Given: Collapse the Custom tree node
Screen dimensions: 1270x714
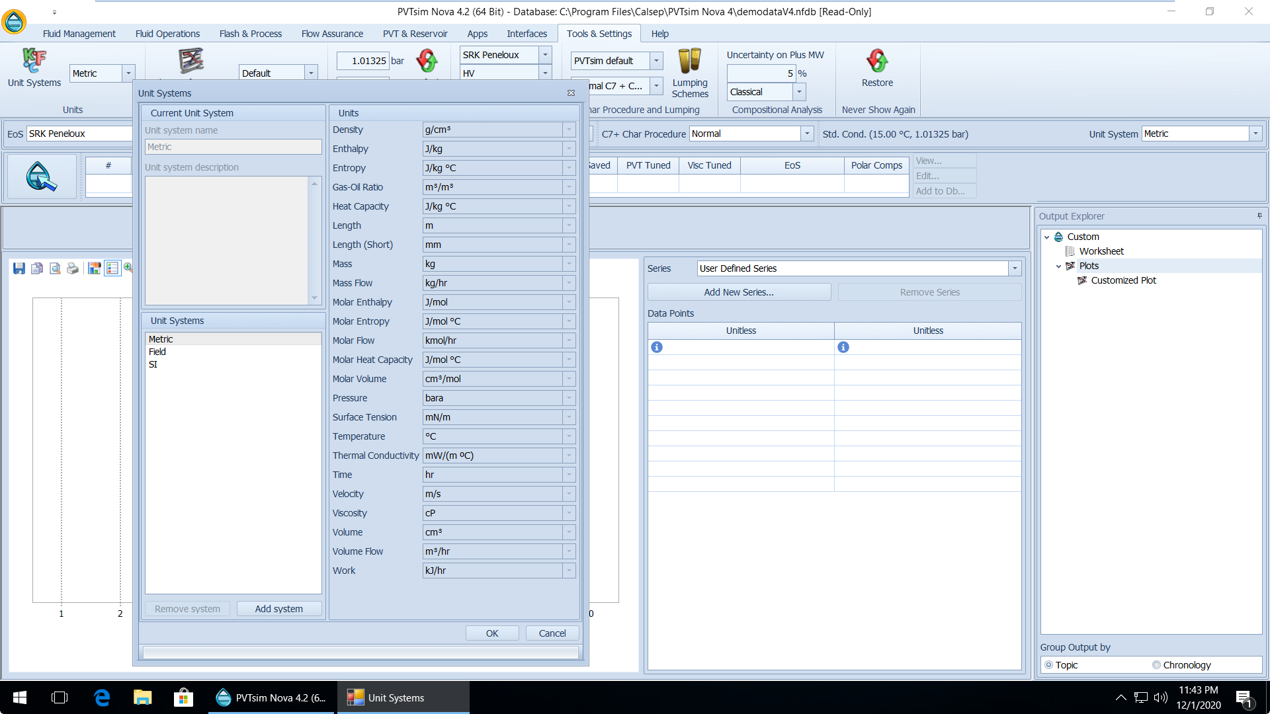Looking at the screenshot, I should pos(1046,237).
